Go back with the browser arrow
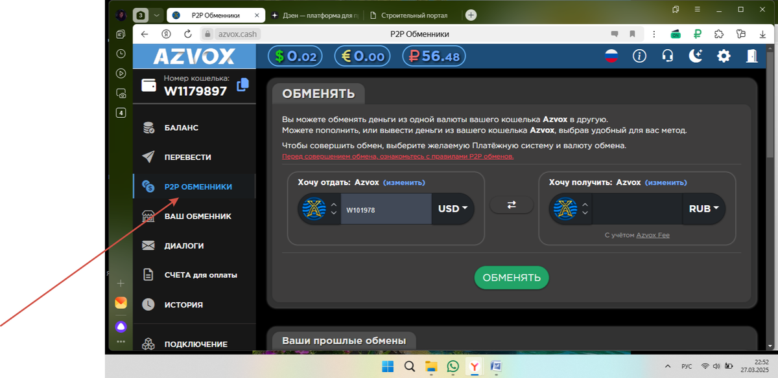 pyautogui.click(x=145, y=34)
